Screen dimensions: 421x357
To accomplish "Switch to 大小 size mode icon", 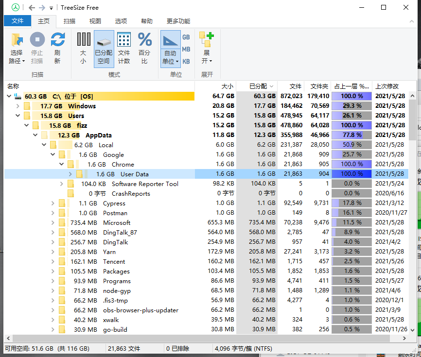I will point(84,39).
